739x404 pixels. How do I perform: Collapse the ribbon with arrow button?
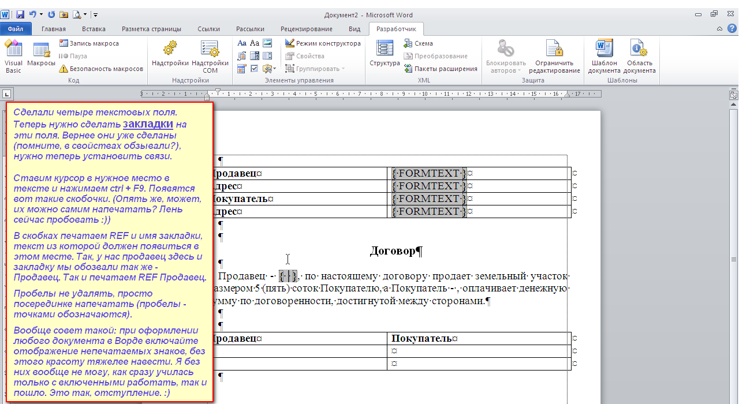coord(719,28)
